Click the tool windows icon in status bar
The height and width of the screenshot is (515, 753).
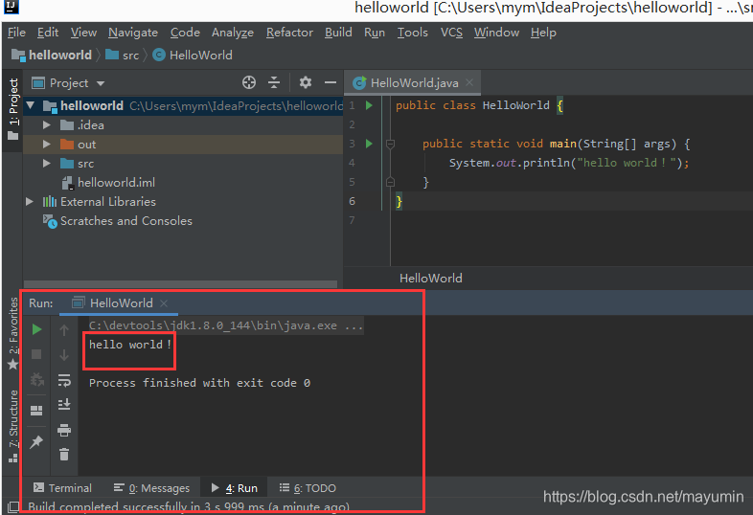13,506
